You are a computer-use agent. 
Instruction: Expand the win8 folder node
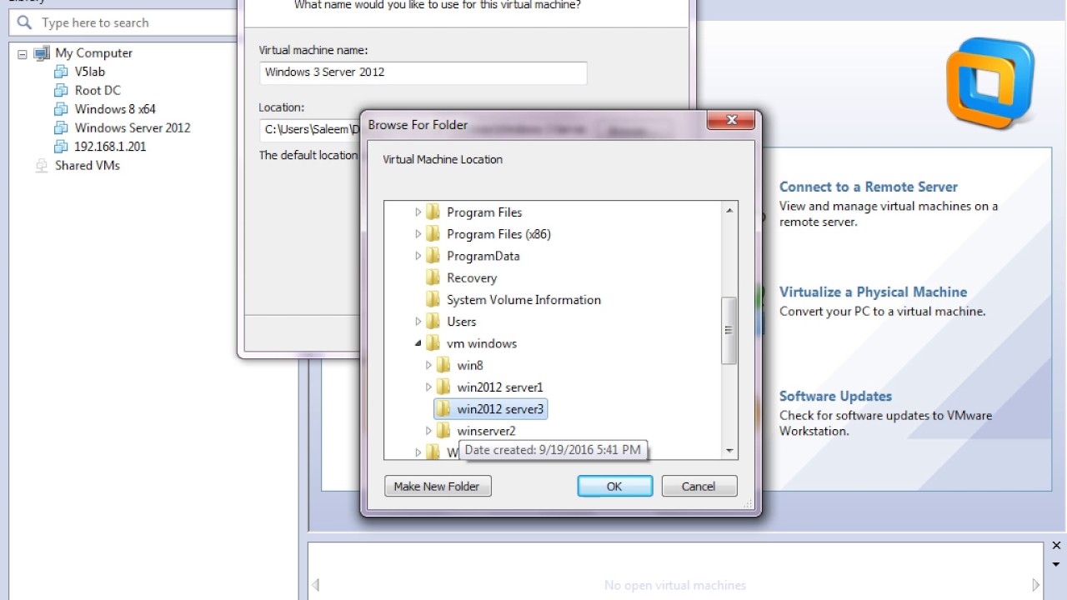click(x=429, y=365)
